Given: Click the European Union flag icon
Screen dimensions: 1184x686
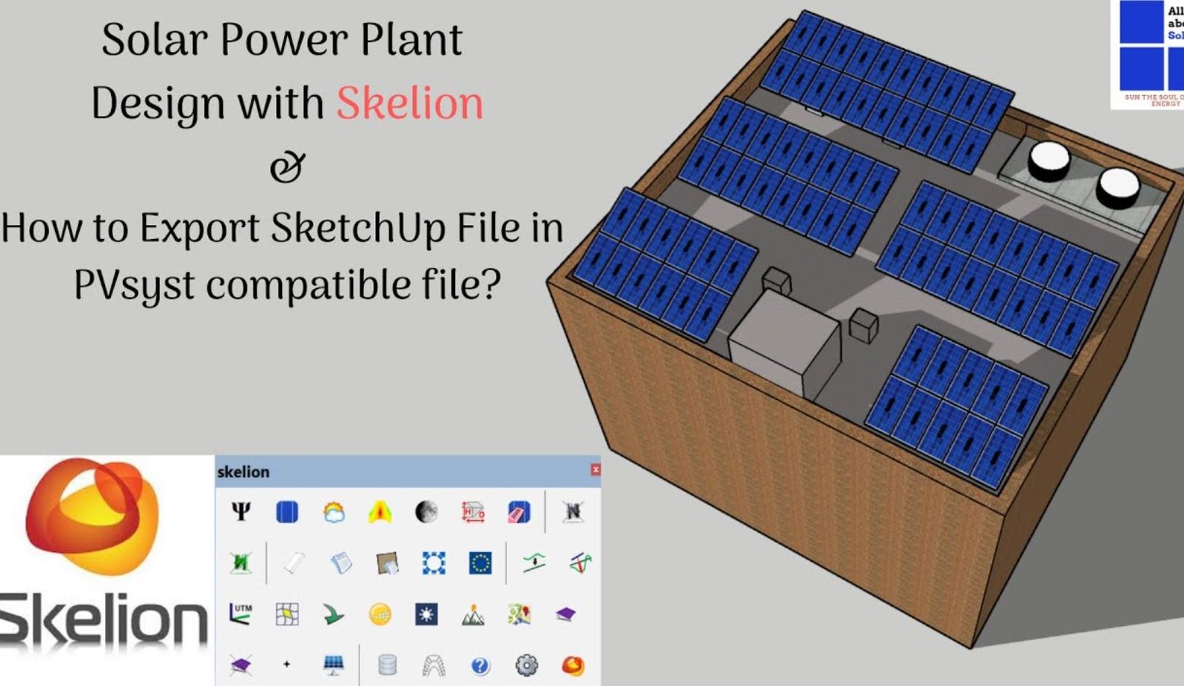Looking at the screenshot, I should tap(480, 563).
